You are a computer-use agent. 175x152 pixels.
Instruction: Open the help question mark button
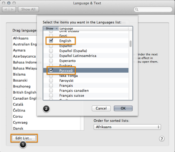click(162, 139)
